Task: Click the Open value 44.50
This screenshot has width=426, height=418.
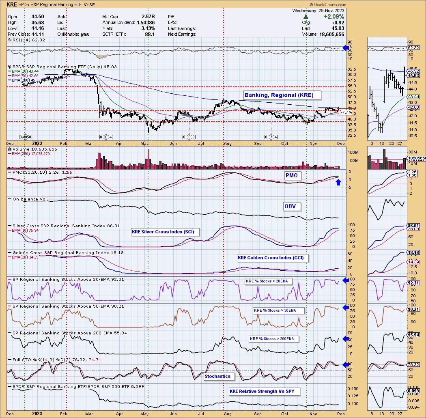Action: pos(38,17)
